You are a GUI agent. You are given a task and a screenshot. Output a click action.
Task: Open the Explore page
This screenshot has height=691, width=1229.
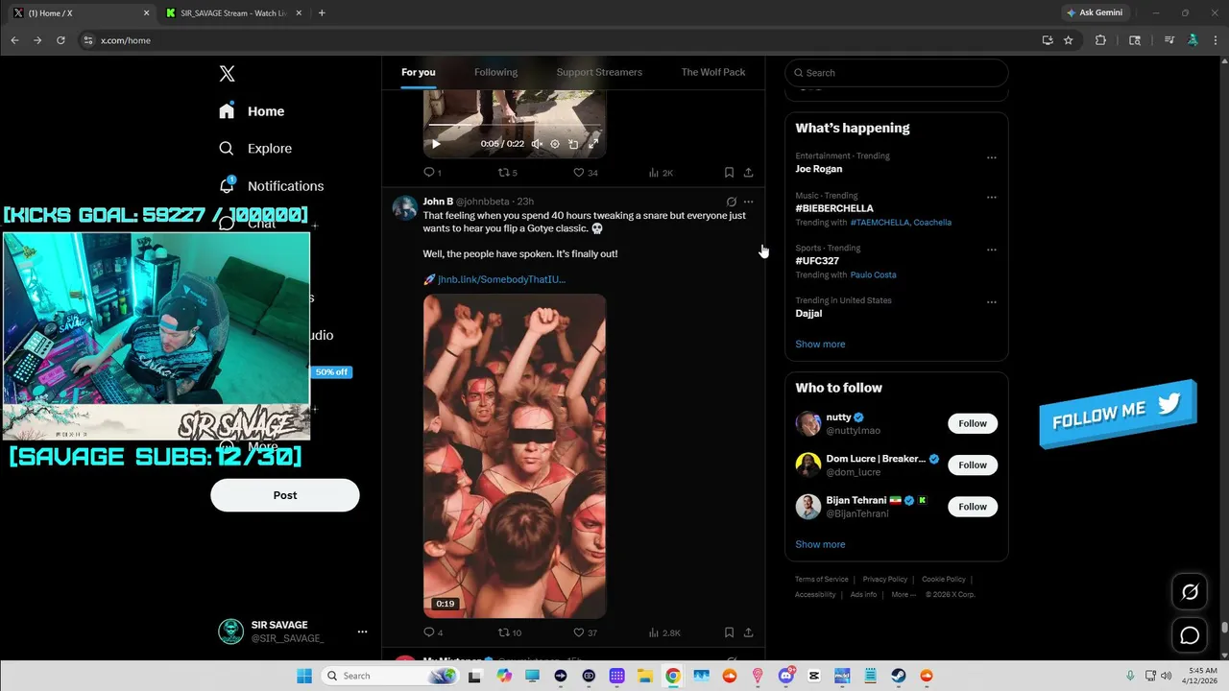(255, 149)
